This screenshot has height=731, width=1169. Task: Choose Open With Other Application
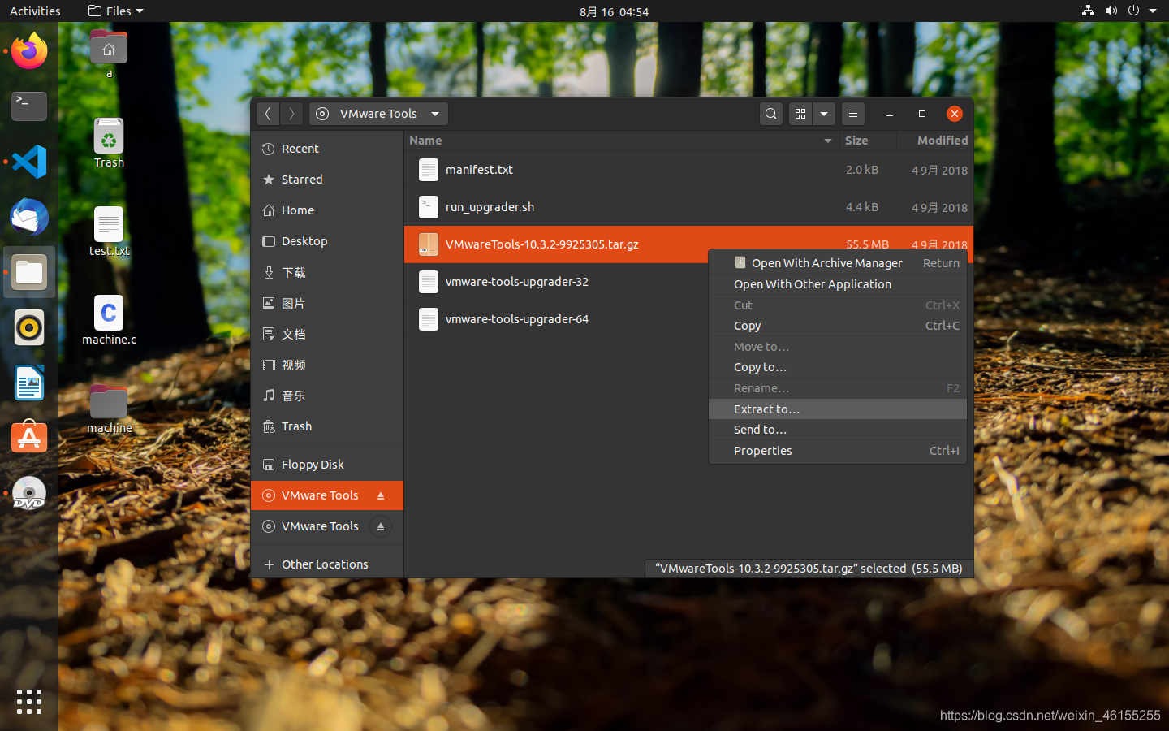point(838,284)
